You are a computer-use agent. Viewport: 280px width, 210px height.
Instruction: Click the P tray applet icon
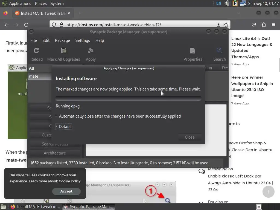coord(235,3)
